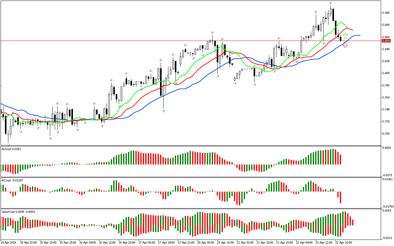Click the 22 Apr 20:00 time axis label
Image resolution: width=394 pixels, height=246 pixels.
tap(344, 242)
